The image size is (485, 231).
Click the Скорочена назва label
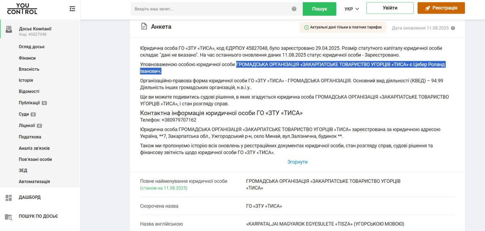click(x=159, y=206)
